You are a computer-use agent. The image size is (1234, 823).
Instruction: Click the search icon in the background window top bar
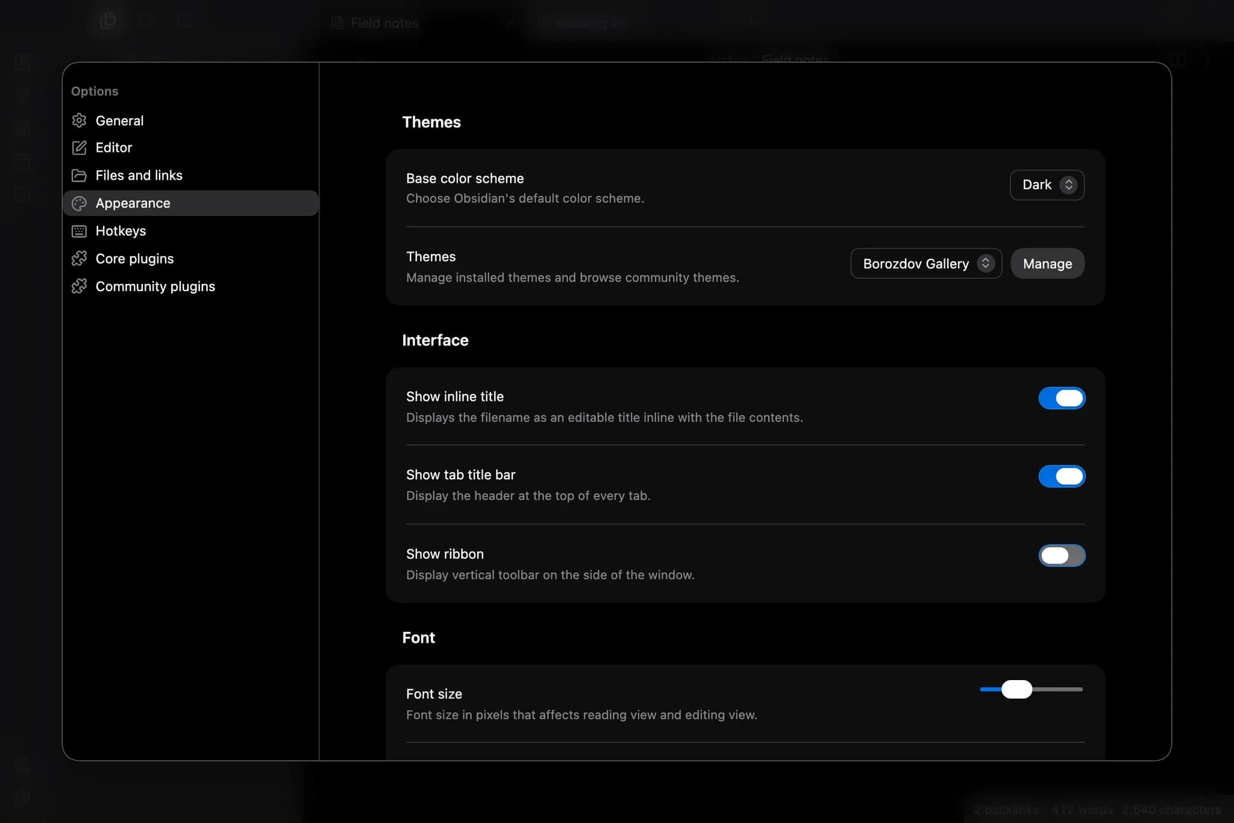tap(146, 20)
